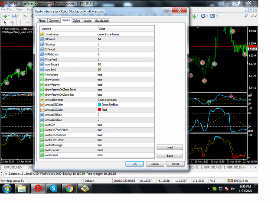The height and width of the screenshot is (203, 271).
Task: Toggle the alertsEmail false value
Action: tap(100, 155)
